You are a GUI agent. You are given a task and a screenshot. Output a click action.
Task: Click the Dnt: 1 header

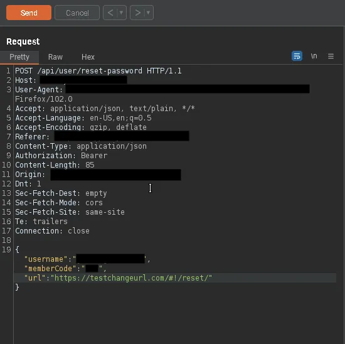point(28,184)
